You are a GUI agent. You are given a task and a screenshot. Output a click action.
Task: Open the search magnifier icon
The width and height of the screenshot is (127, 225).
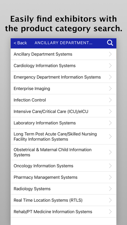pyautogui.click(x=110, y=43)
